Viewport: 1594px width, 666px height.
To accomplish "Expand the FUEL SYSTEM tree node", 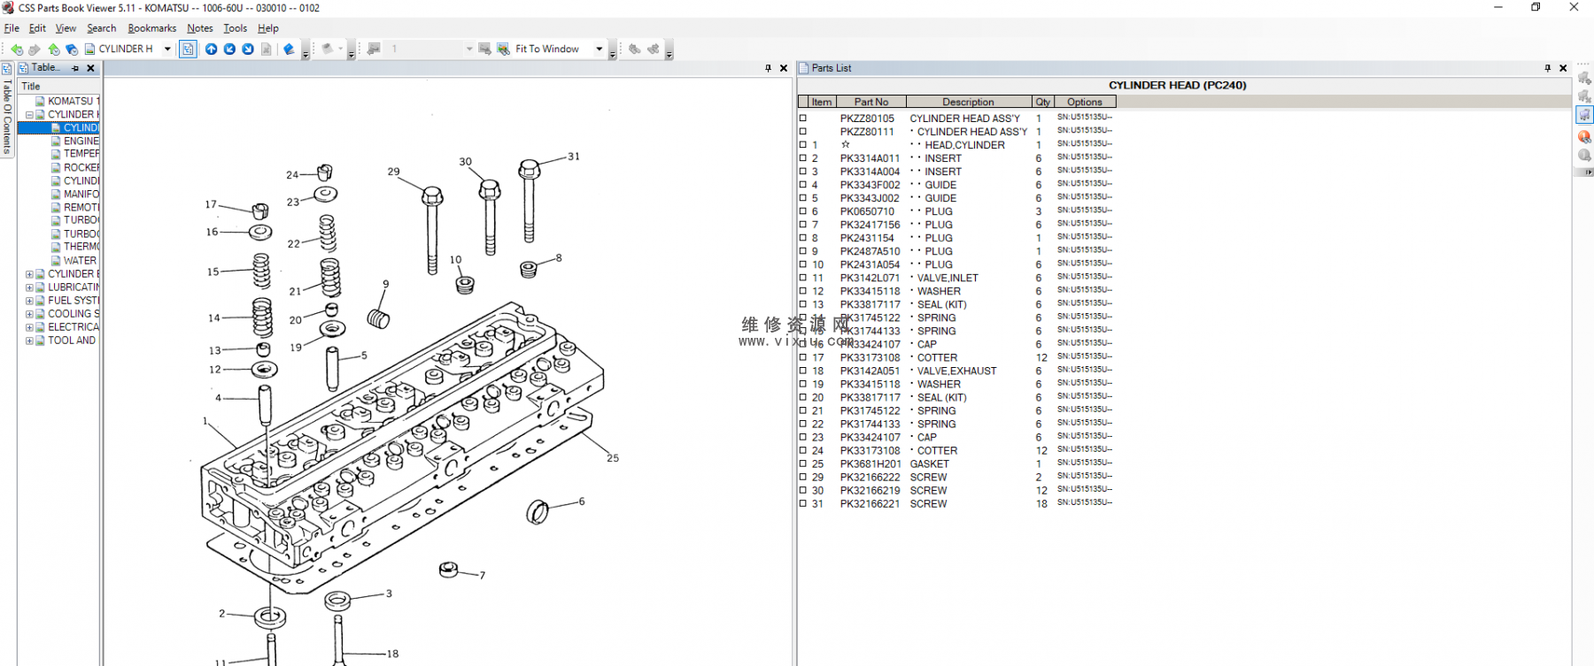I will click(x=29, y=301).
